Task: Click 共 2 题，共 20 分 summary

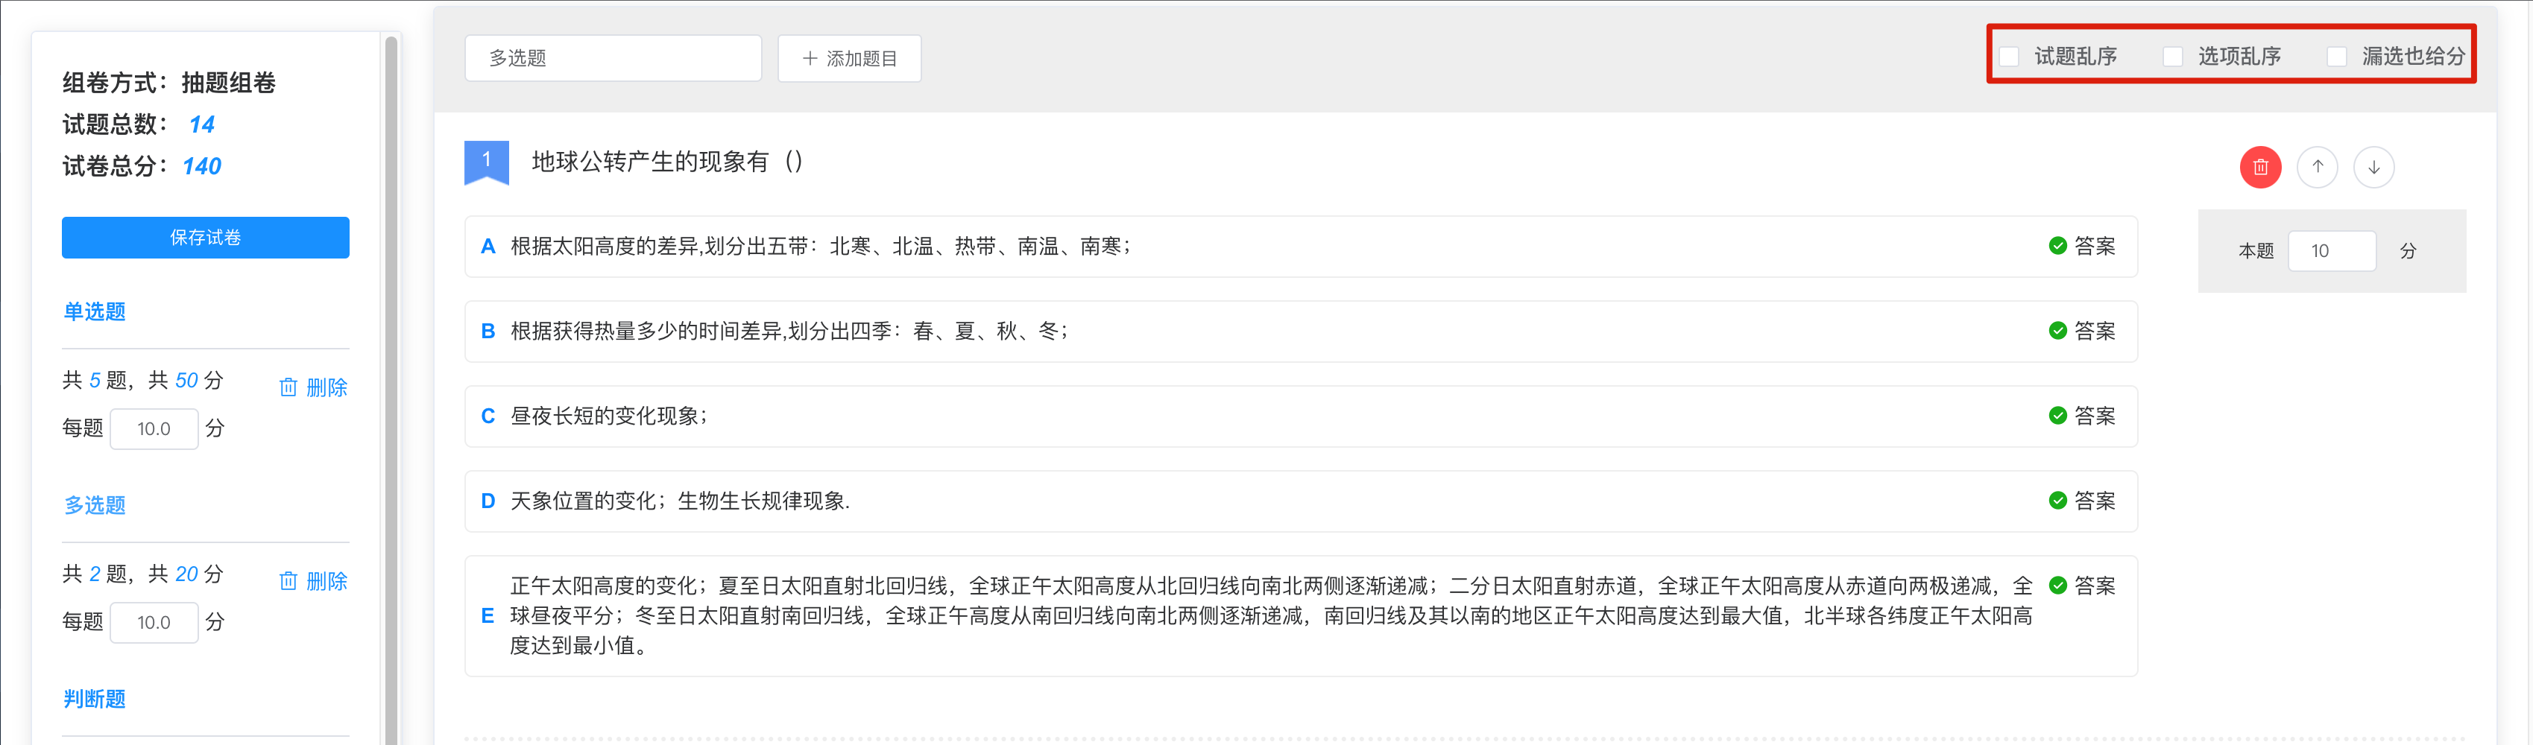Action: point(144,574)
